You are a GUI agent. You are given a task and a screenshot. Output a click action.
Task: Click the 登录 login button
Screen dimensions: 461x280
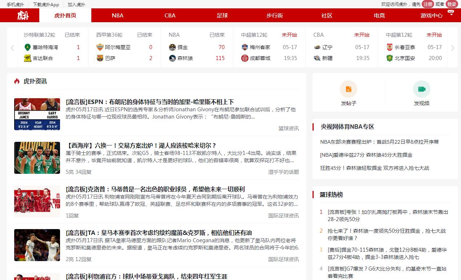coord(452,4)
